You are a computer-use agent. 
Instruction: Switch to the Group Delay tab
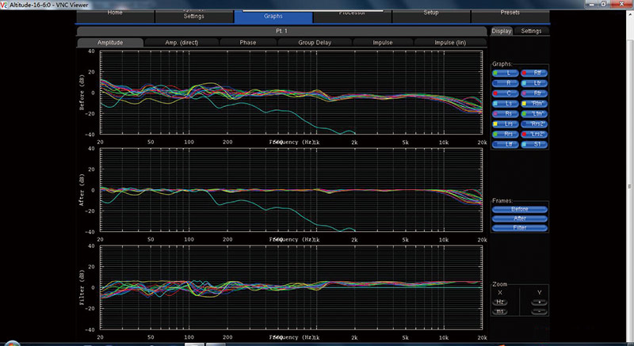tap(315, 43)
